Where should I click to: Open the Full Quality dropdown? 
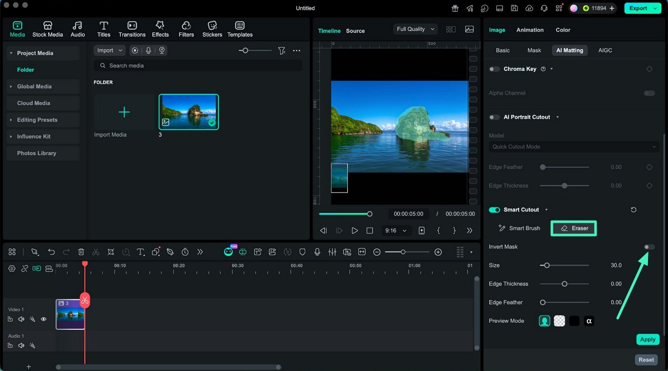tap(416, 29)
